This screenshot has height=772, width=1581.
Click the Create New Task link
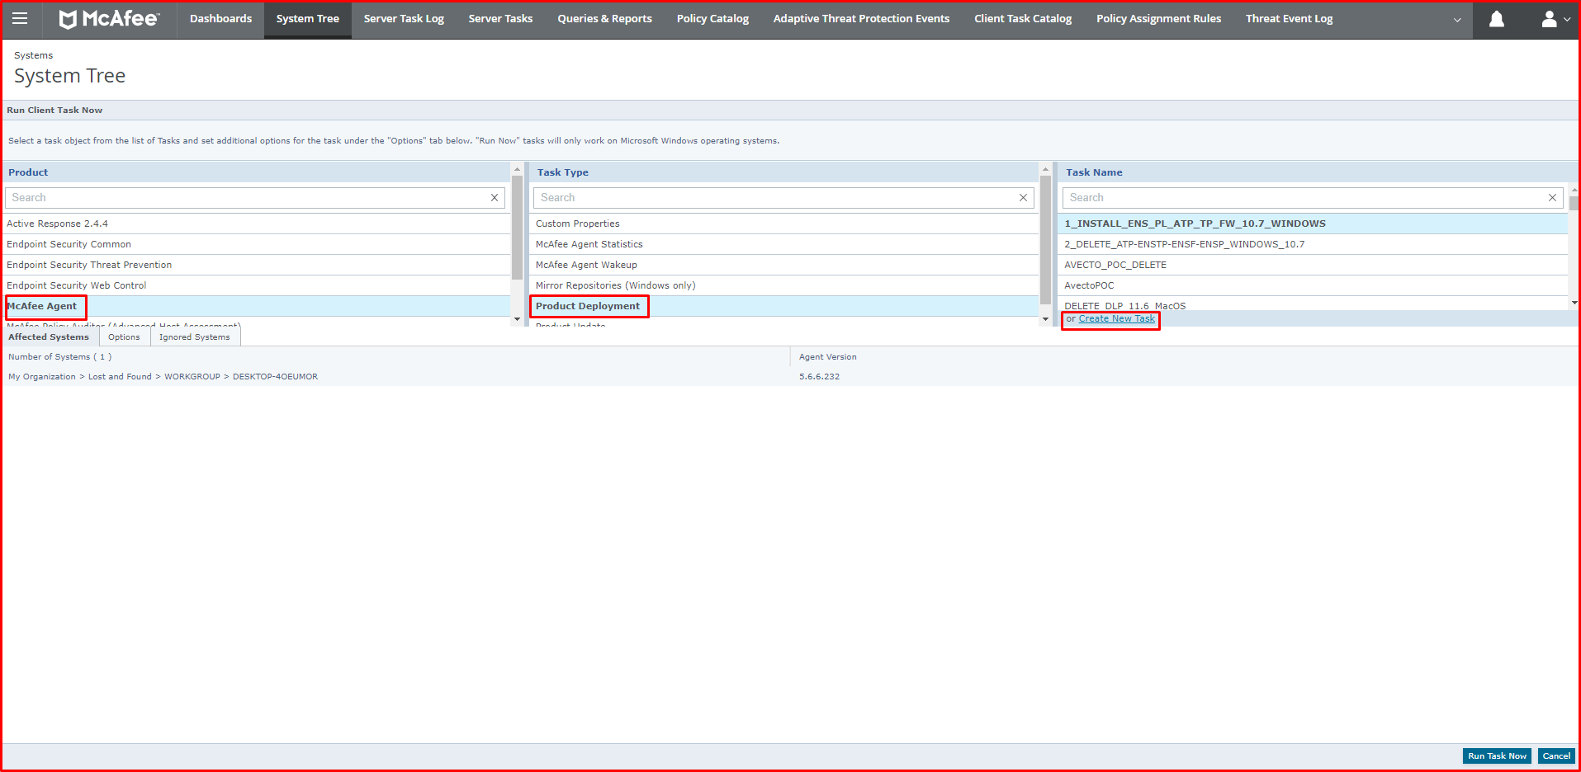point(1116,319)
